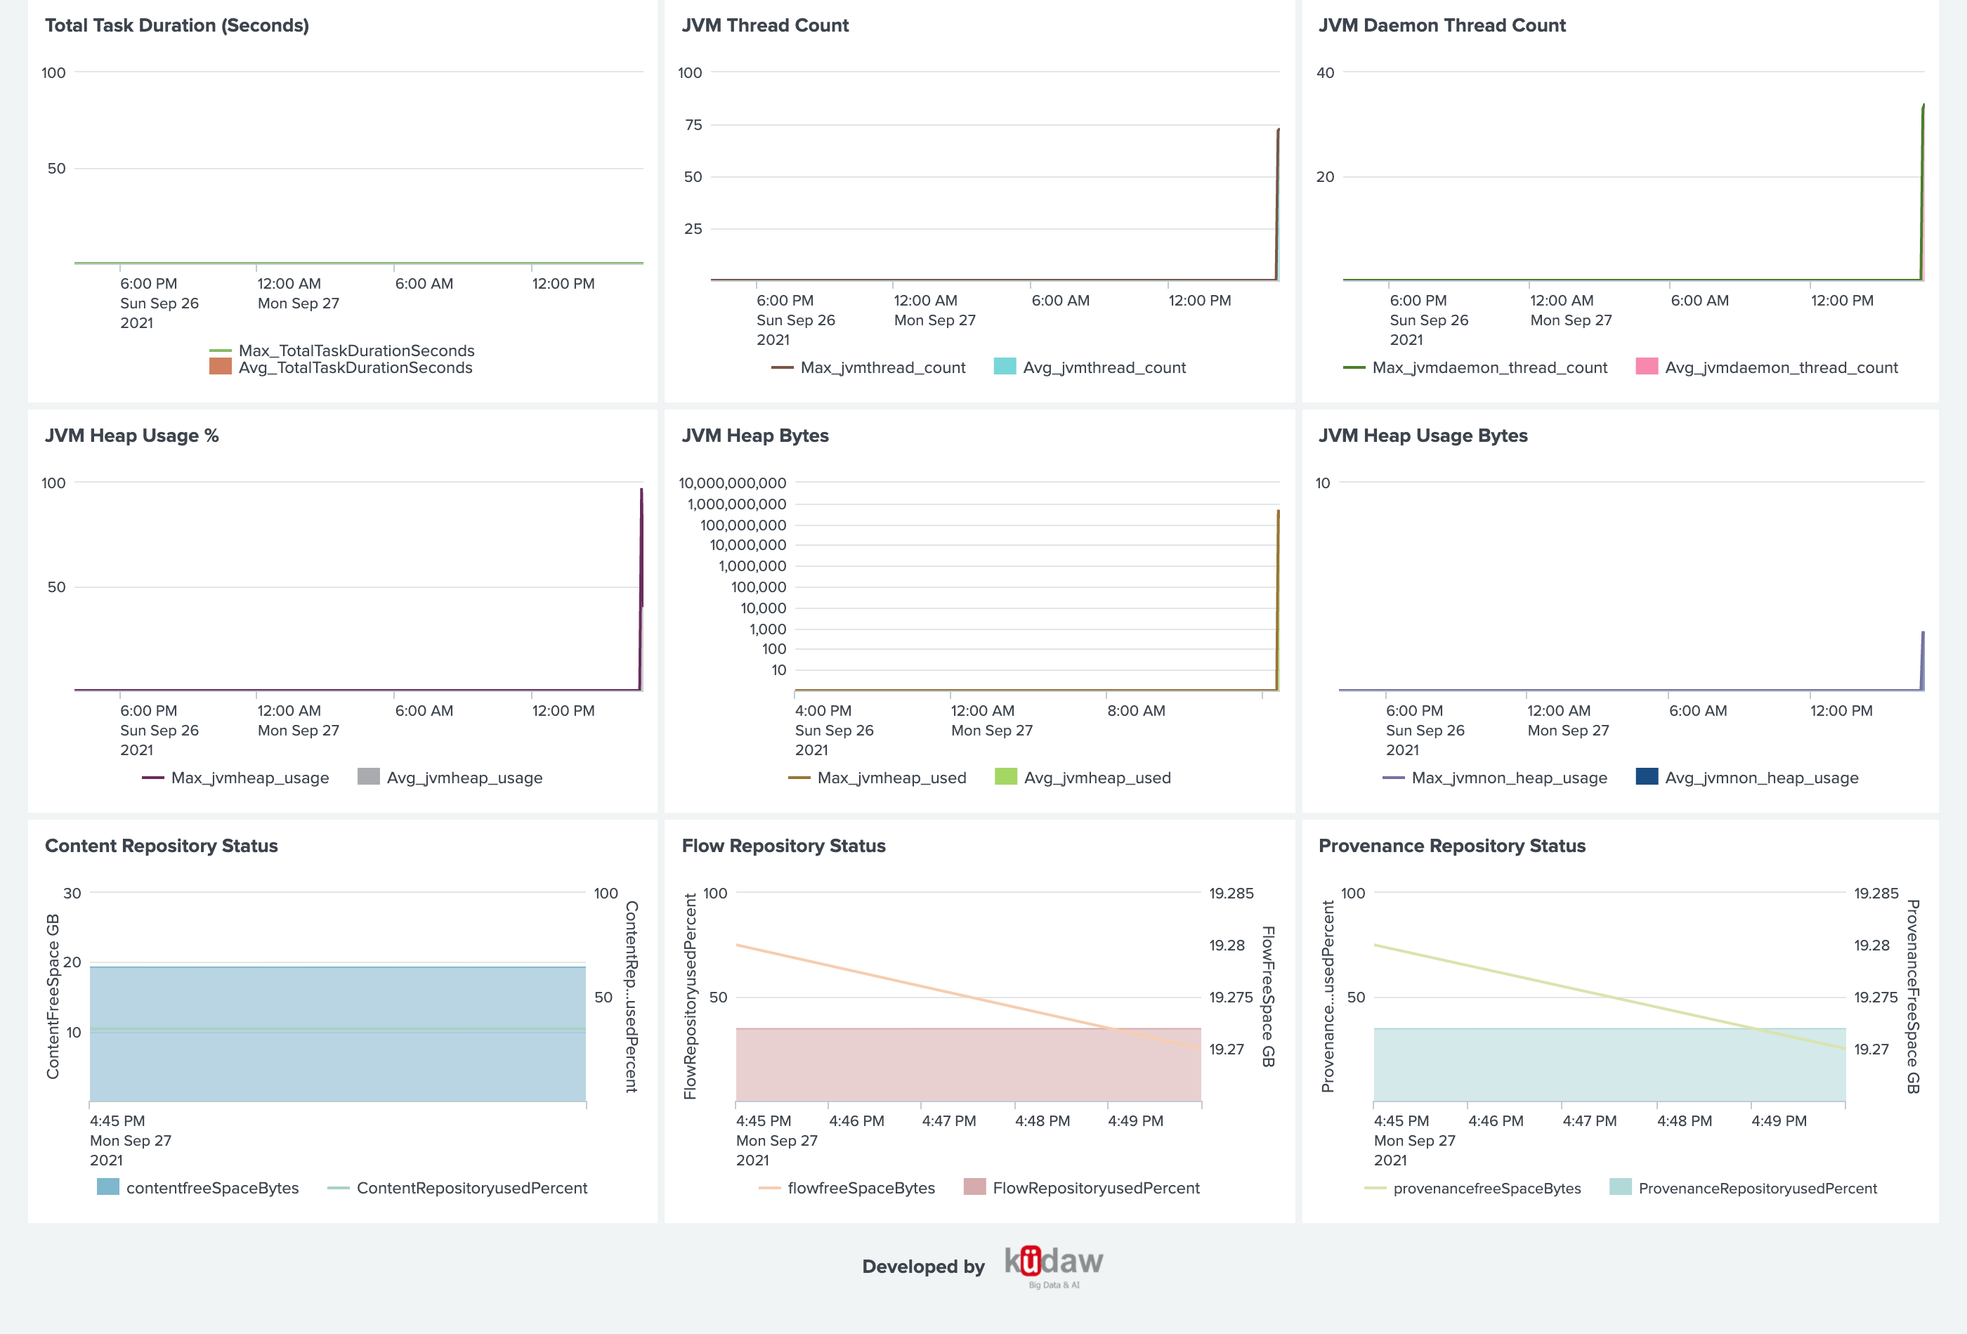The image size is (1967, 1334).
Task: Click the JVM Daemon Thread Count title
Action: (x=1442, y=25)
